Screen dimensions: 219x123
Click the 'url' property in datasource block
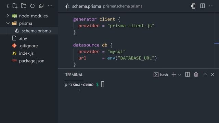point(82,58)
